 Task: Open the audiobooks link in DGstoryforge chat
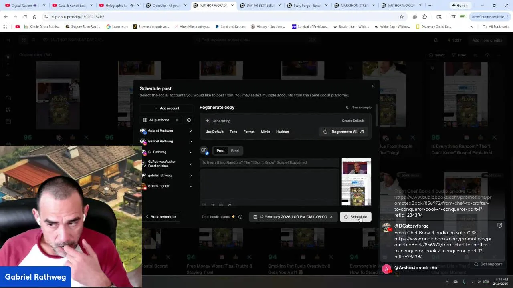443,245
